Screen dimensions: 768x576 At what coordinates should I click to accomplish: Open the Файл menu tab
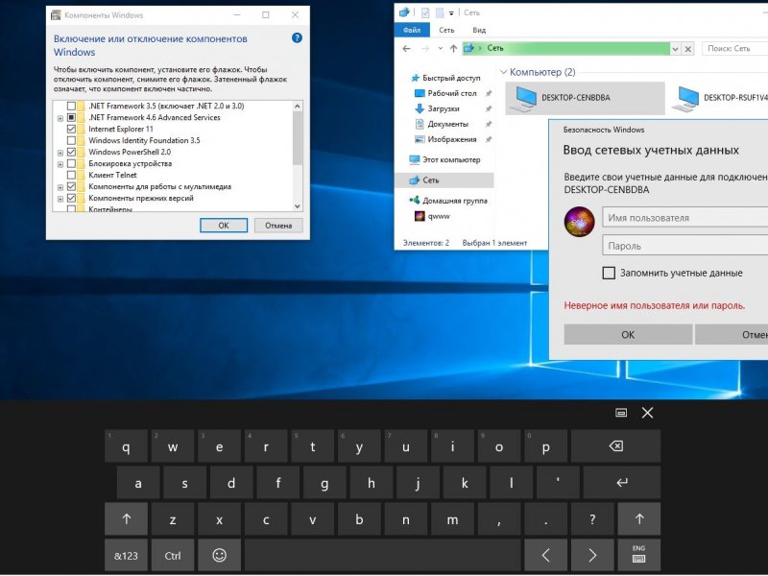pyautogui.click(x=412, y=30)
